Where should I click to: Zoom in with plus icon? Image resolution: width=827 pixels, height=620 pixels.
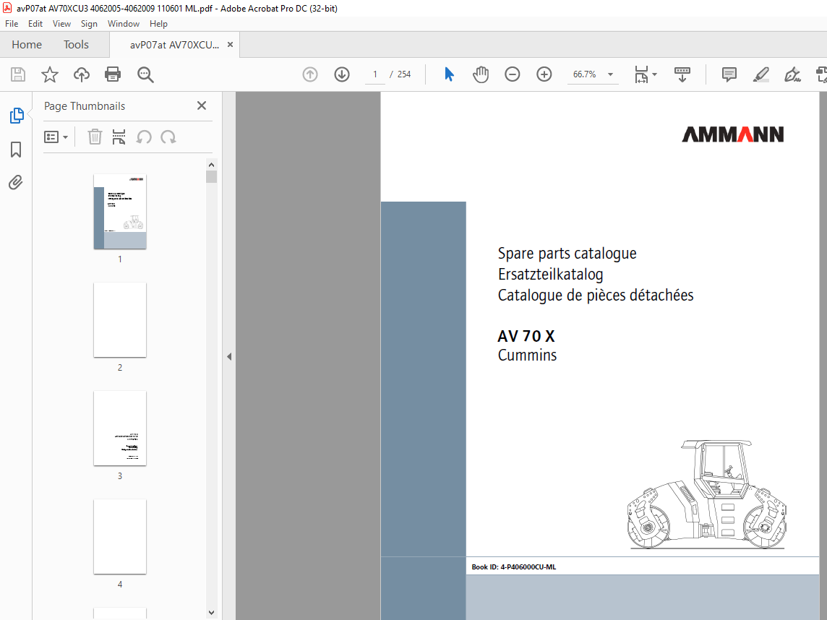tap(544, 74)
